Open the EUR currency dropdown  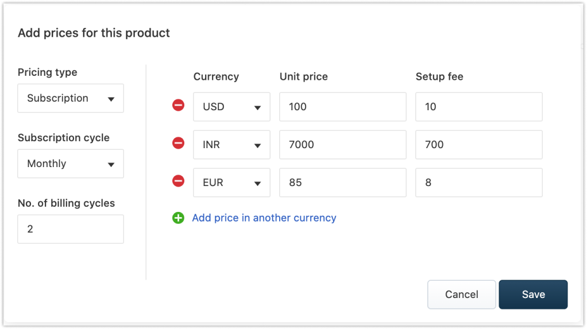tap(231, 183)
